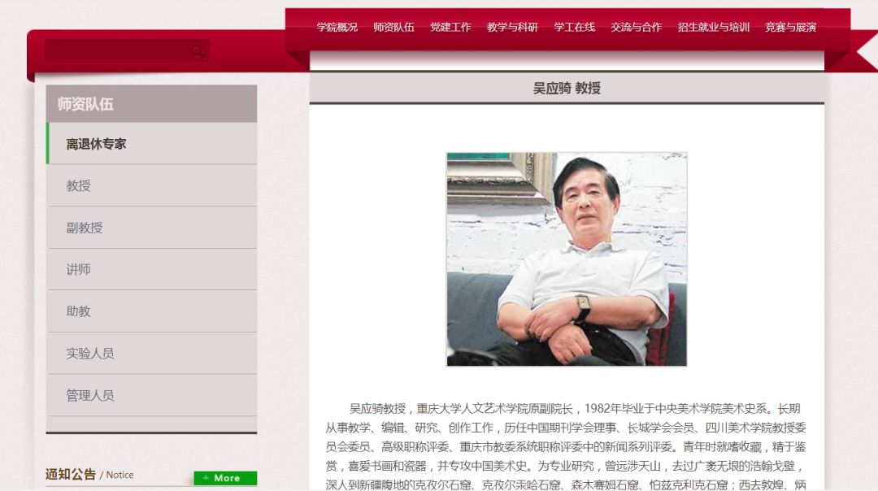878x491 pixels.
Task: Open the 交流与合作 navigation entry
Action: pyautogui.click(x=637, y=27)
